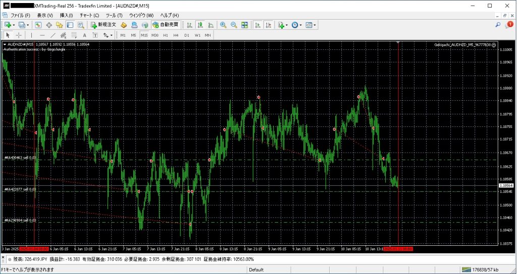Zoom out of the chart
The height and width of the screenshot is (274, 517).
click(x=234, y=25)
